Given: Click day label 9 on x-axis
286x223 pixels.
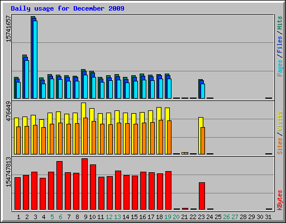Looking at the screenshot, I should point(85,217).
